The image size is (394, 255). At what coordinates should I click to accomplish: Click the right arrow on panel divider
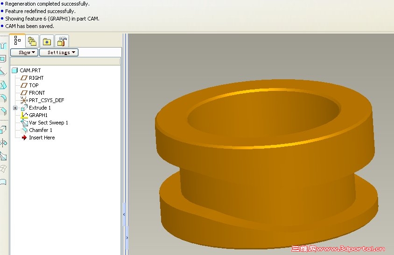click(x=127, y=238)
